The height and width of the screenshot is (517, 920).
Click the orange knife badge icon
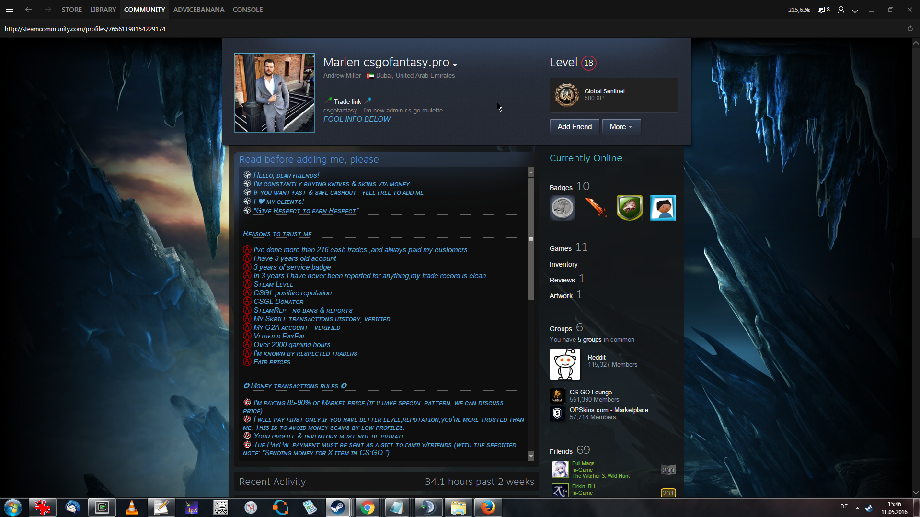coord(596,208)
